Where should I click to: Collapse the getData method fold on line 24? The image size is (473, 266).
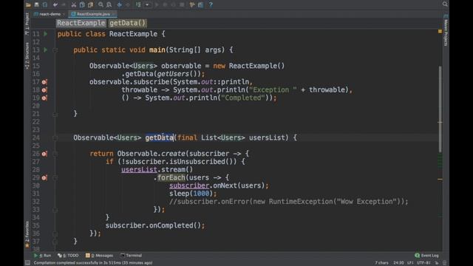pos(55,138)
